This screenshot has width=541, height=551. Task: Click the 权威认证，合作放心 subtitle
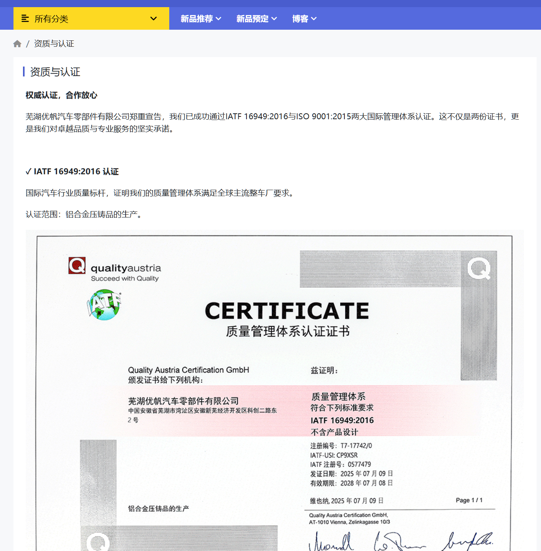61,95
